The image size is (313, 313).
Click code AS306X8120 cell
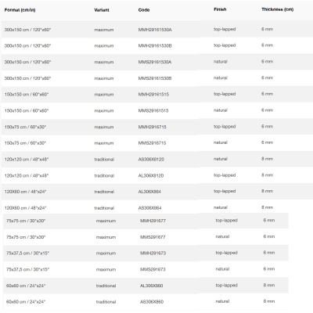(x=151, y=160)
